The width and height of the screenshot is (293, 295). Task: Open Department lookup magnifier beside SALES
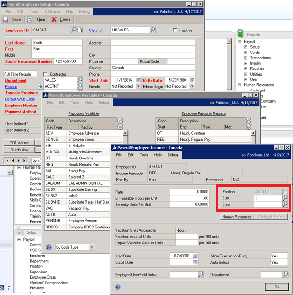click(x=80, y=80)
